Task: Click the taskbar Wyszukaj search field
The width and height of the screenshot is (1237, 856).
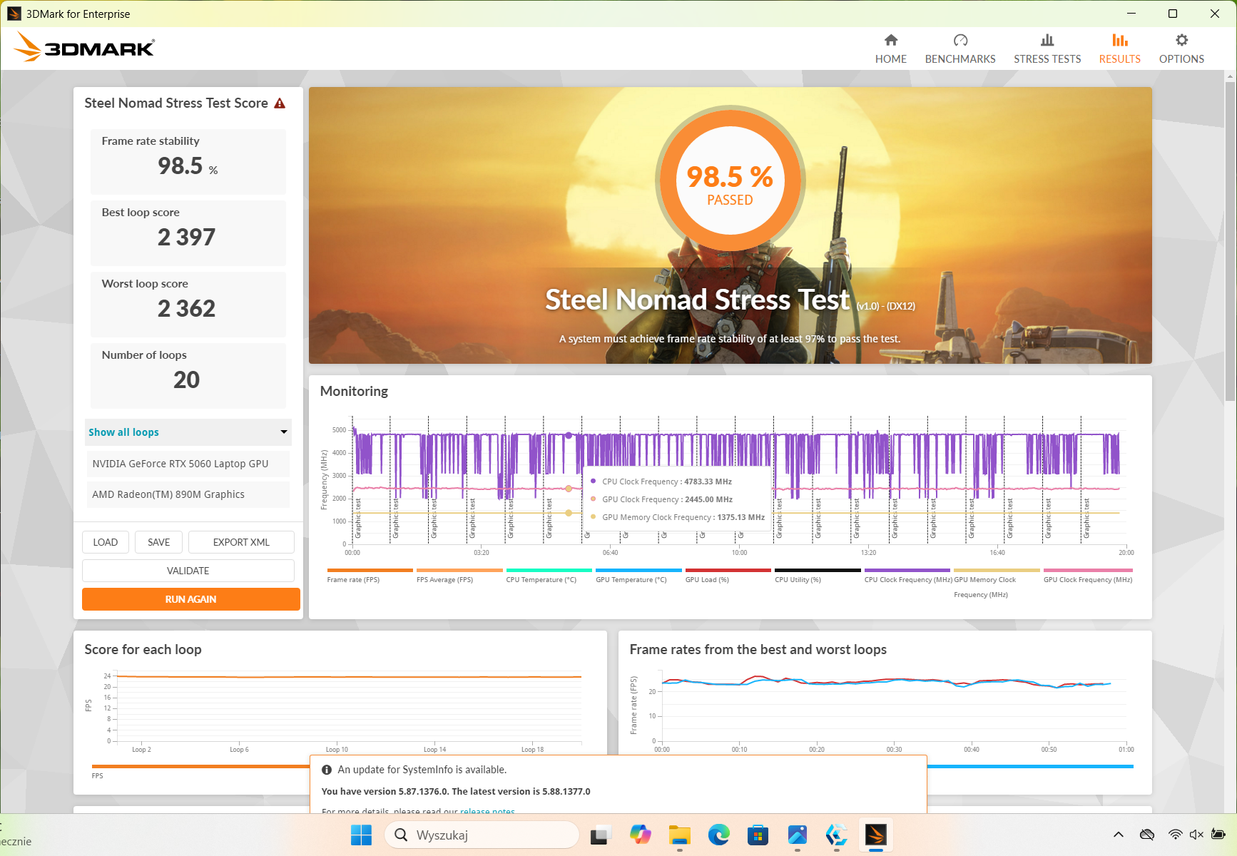Action: click(x=482, y=835)
